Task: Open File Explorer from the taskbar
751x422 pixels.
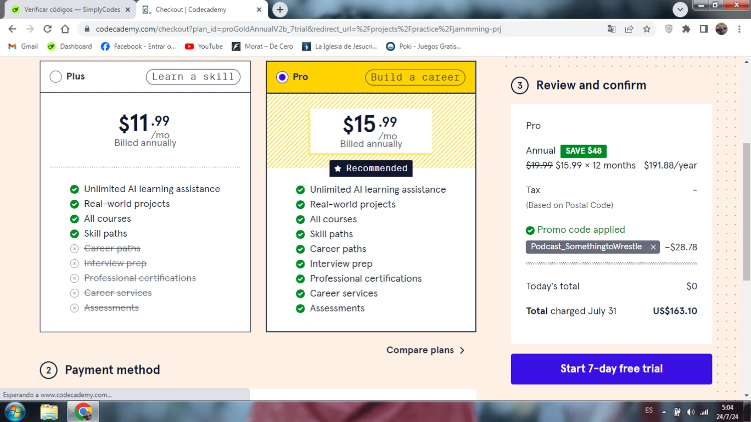Action: [49, 412]
